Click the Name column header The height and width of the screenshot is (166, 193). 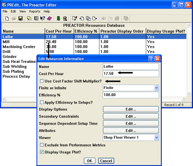pos(23,31)
